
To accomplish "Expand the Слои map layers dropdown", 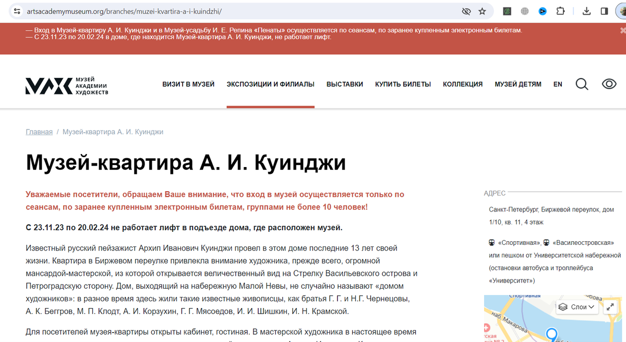I will 576,307.
